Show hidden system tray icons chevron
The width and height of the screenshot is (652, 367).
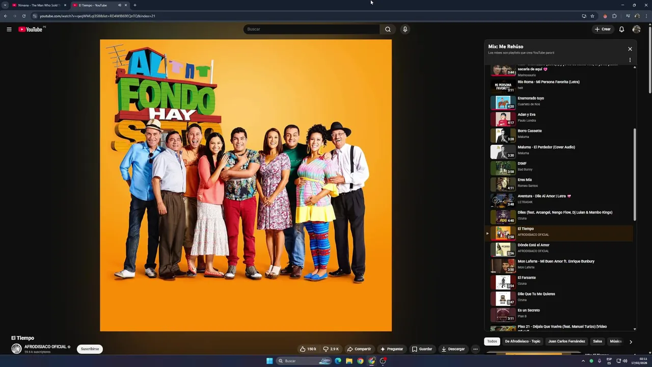(x=583, y=361)
